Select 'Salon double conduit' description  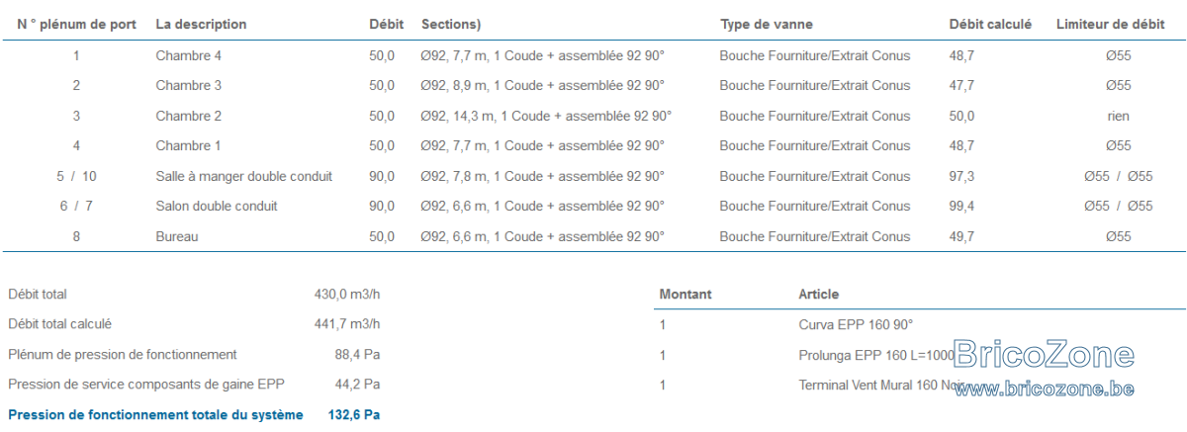tap(217, 207)
